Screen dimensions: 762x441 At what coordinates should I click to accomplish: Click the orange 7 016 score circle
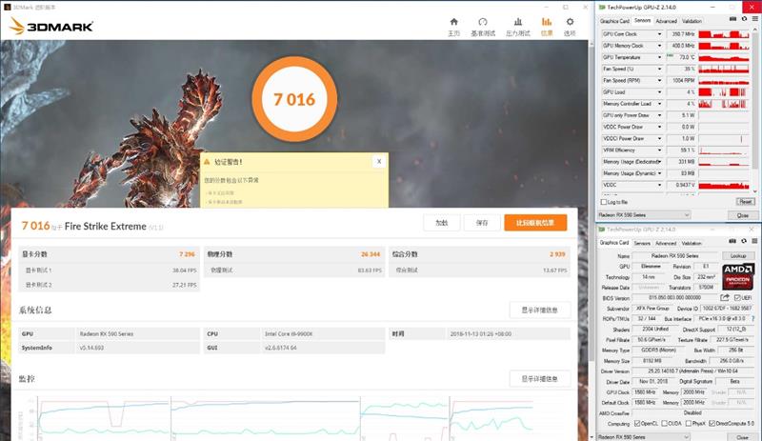[294, 99]
